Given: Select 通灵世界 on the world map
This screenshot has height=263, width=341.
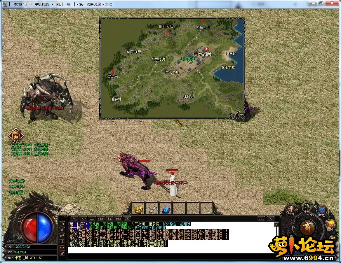Looking at the screenshot, I should [236, 115].
